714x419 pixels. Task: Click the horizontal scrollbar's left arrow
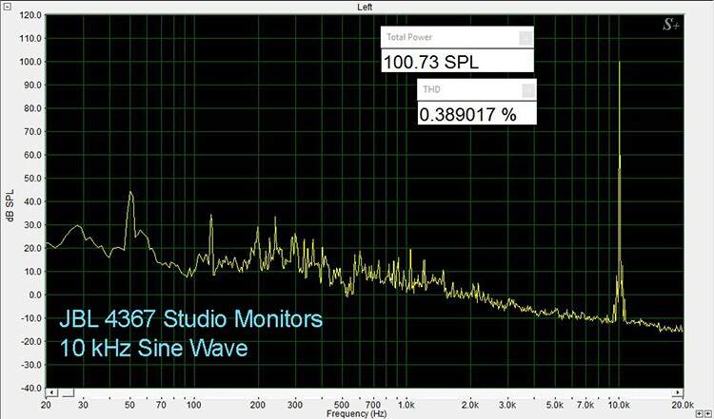[x=52, y=392]
